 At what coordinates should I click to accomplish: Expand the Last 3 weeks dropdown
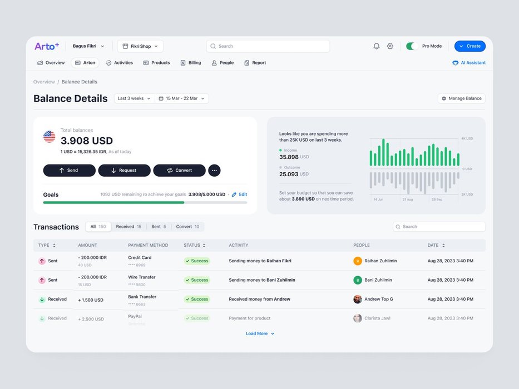(x=134, y=98)
